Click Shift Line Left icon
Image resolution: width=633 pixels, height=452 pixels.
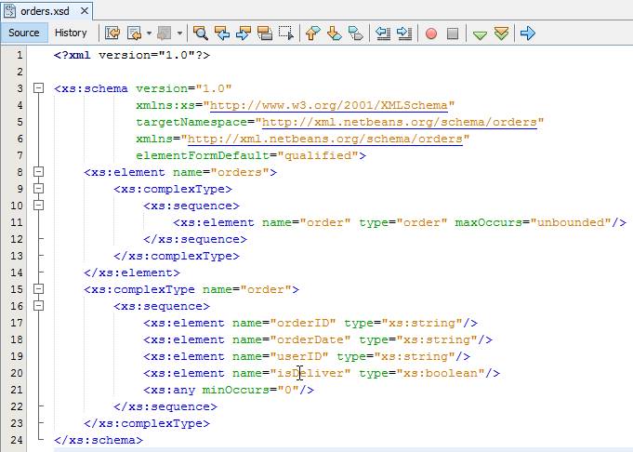(383, 33)
